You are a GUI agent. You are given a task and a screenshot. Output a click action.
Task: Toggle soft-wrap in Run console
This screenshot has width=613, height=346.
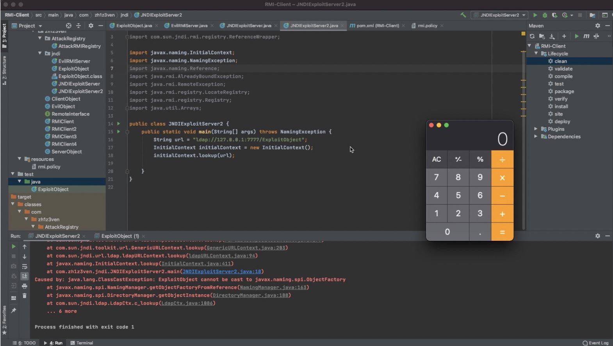pos(25,267)
